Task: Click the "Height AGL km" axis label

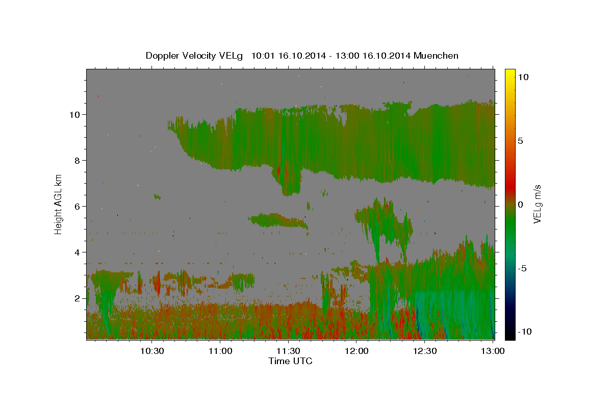Action: pyautogui.click(x=59, y=204)
